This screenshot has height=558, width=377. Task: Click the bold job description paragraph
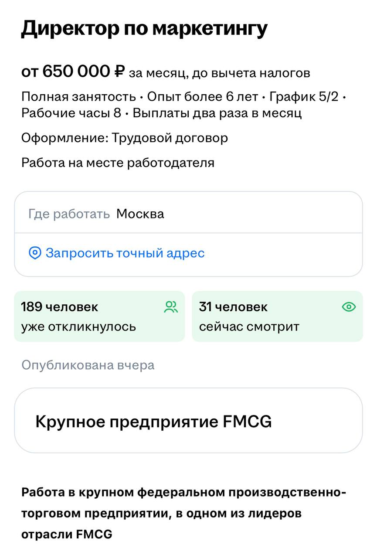click(x=183, y=513)
